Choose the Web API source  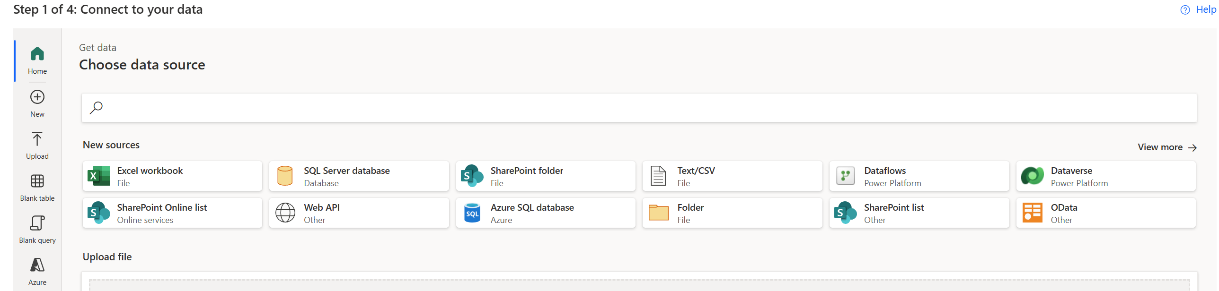(359, 213)
